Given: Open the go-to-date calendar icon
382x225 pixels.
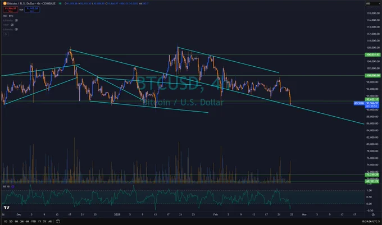Looking at the screenshot, I should pos(58,221).
